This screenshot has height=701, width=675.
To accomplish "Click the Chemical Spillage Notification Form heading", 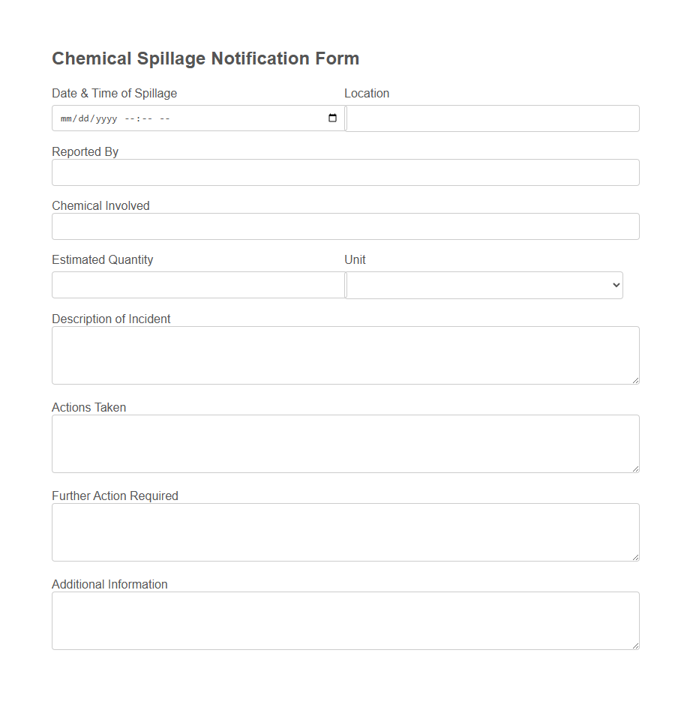I will tap(205, 58).
